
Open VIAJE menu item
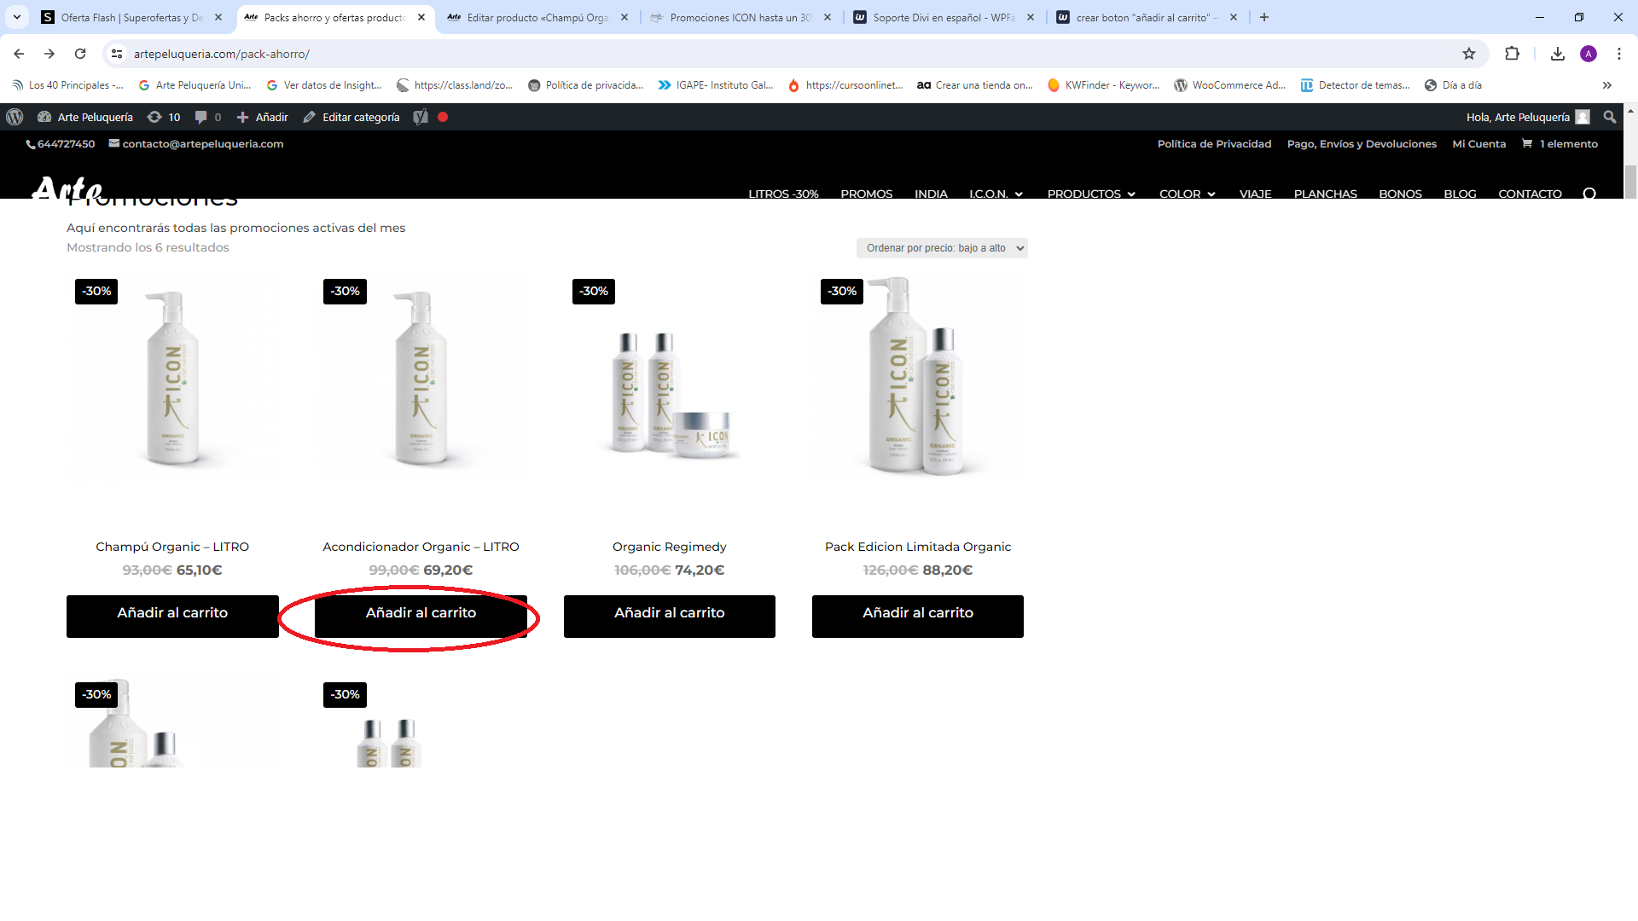[x=1255, y=194]
